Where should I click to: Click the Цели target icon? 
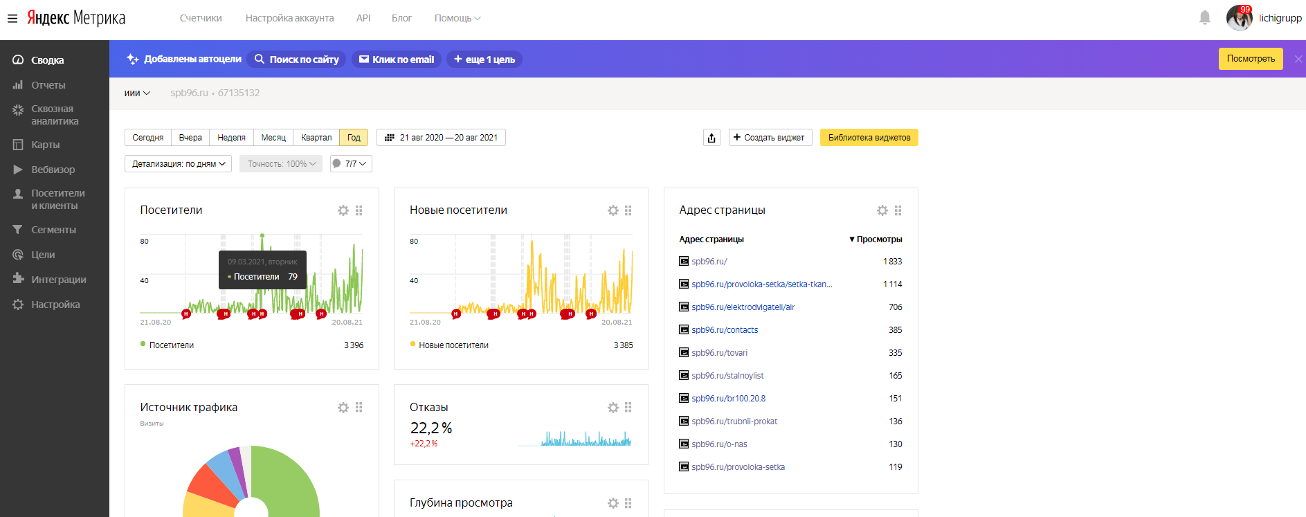pyautogui.click(x=18, y=255)
